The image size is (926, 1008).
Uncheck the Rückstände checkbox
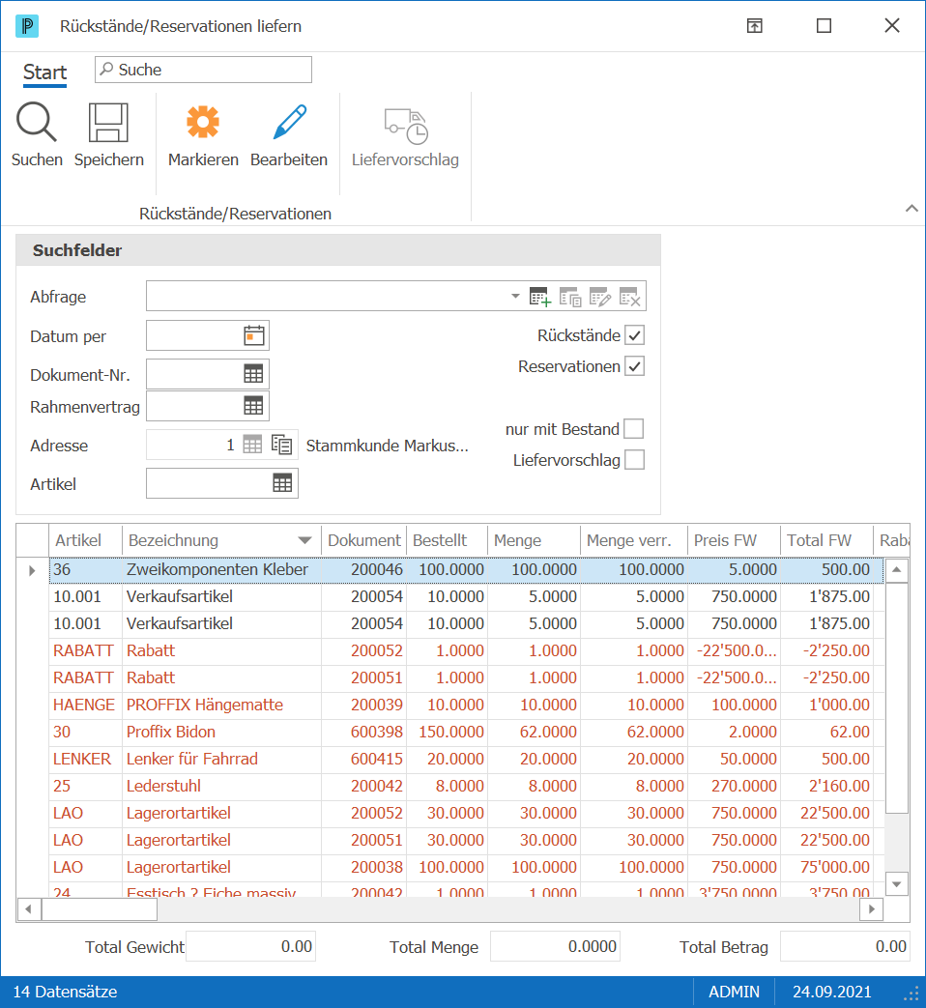click(x=635, y=335)
